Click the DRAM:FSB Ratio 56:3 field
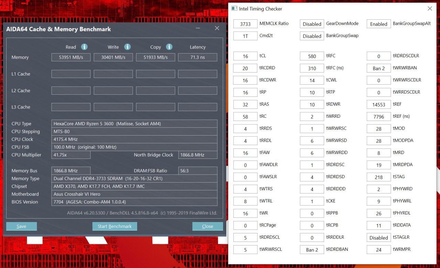 pos(198,171)
